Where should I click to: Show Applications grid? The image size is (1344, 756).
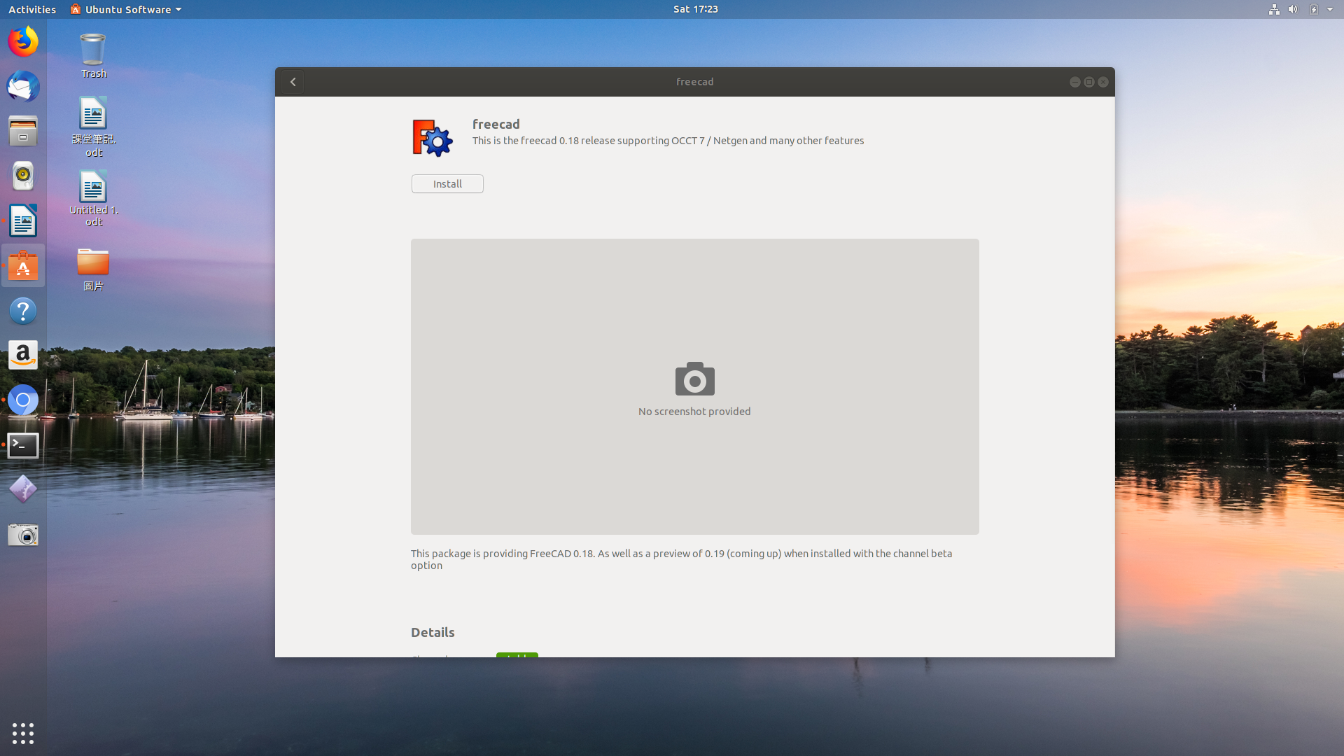(x=23, y=733)
